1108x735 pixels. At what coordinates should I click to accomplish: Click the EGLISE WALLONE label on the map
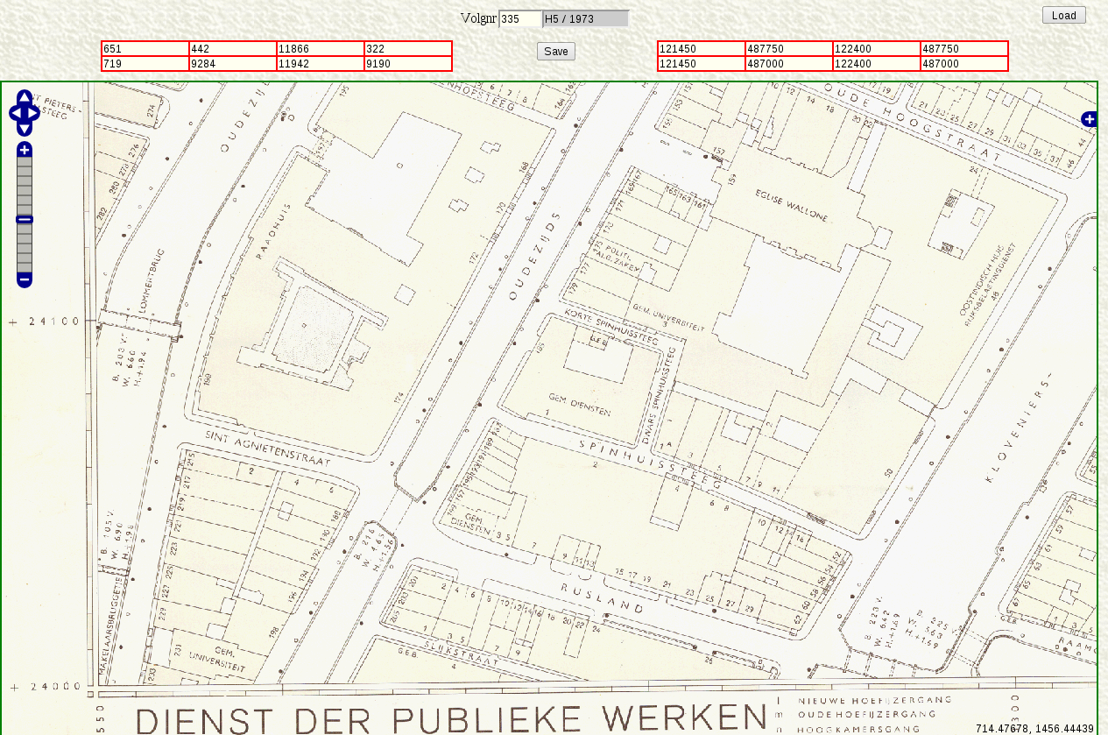(x=790, y=208)
